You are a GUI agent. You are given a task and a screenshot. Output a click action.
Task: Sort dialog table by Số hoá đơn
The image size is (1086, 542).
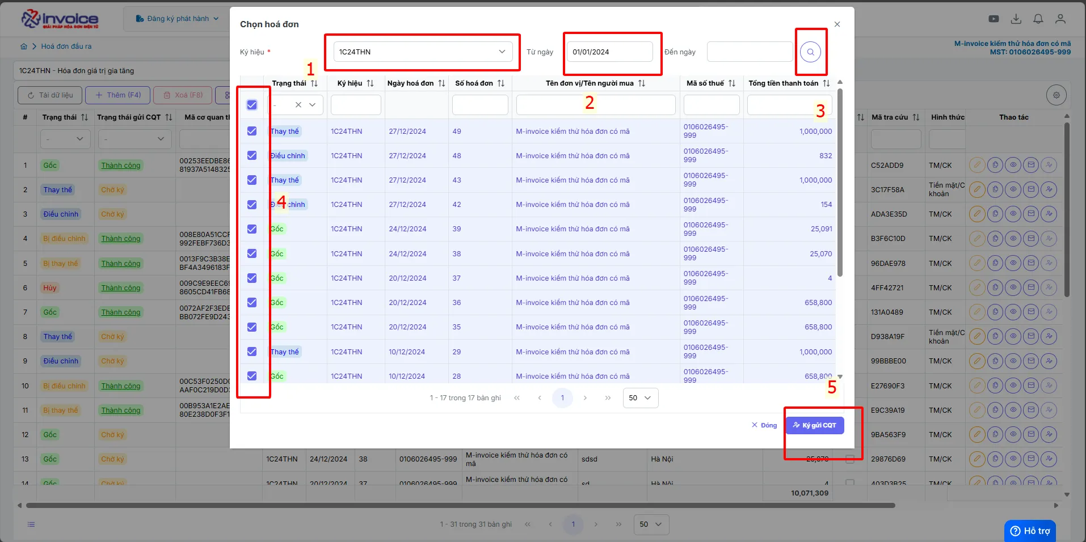(x=501, y=83)
